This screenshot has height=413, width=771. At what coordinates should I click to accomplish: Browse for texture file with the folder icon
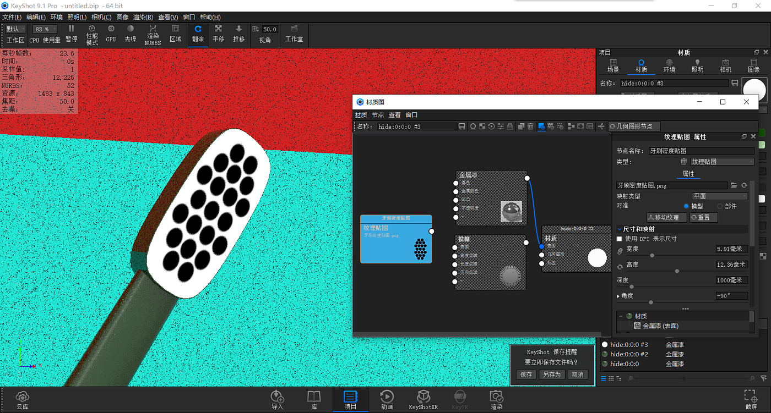(734, 186)
